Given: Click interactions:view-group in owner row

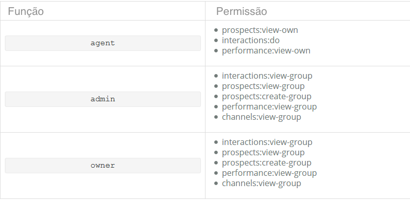Looking at the screenshot, I should point(267,142).
